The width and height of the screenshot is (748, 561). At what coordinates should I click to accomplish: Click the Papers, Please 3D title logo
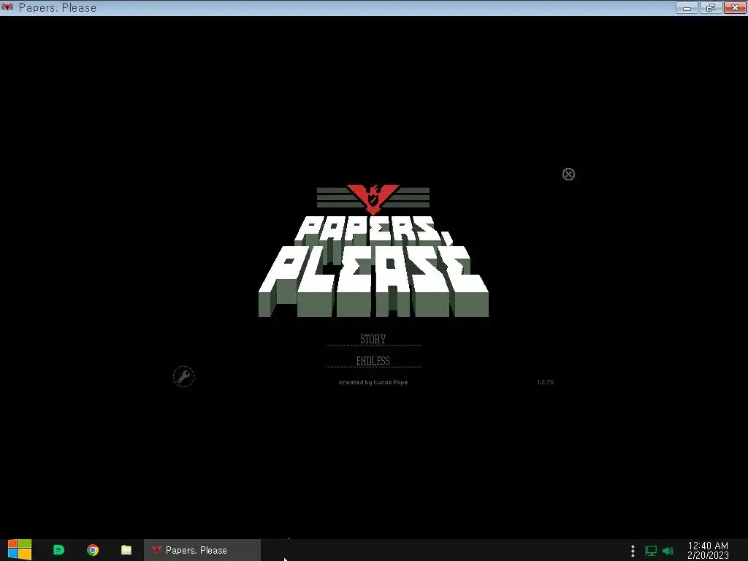click(373, 266)
